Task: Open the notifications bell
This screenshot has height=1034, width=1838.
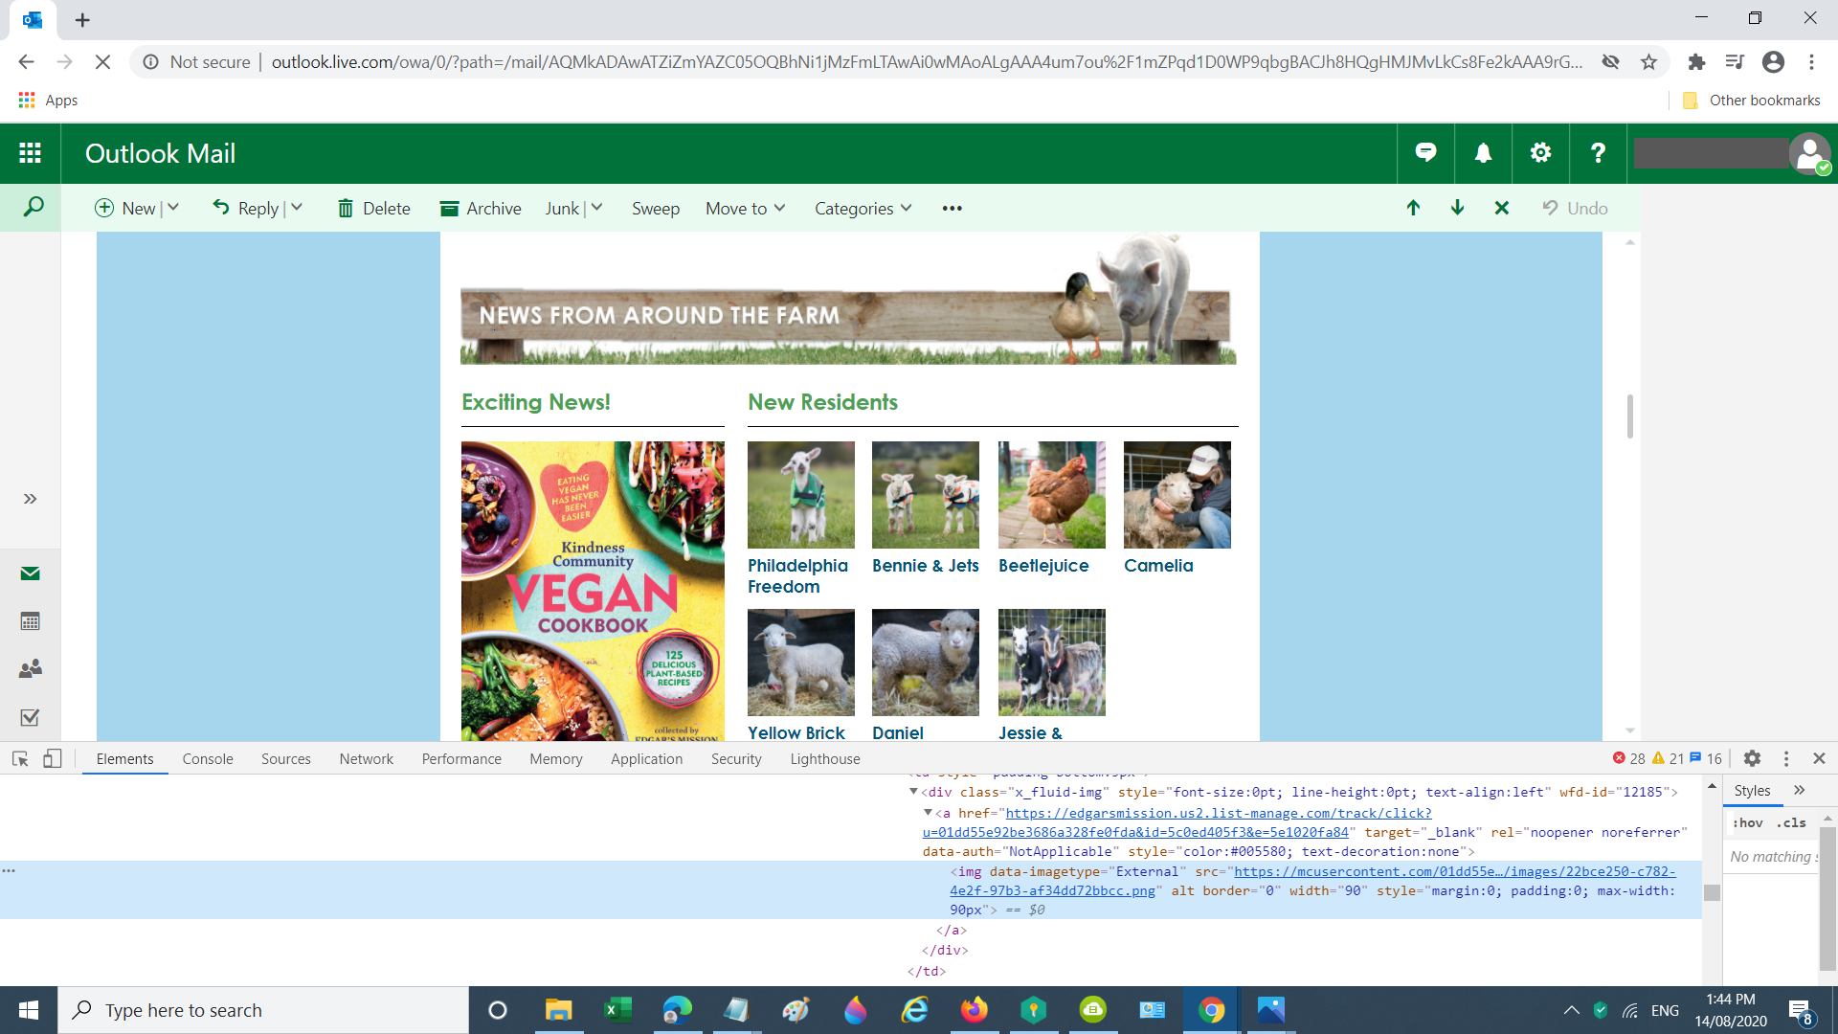Action: [1483, 153]
